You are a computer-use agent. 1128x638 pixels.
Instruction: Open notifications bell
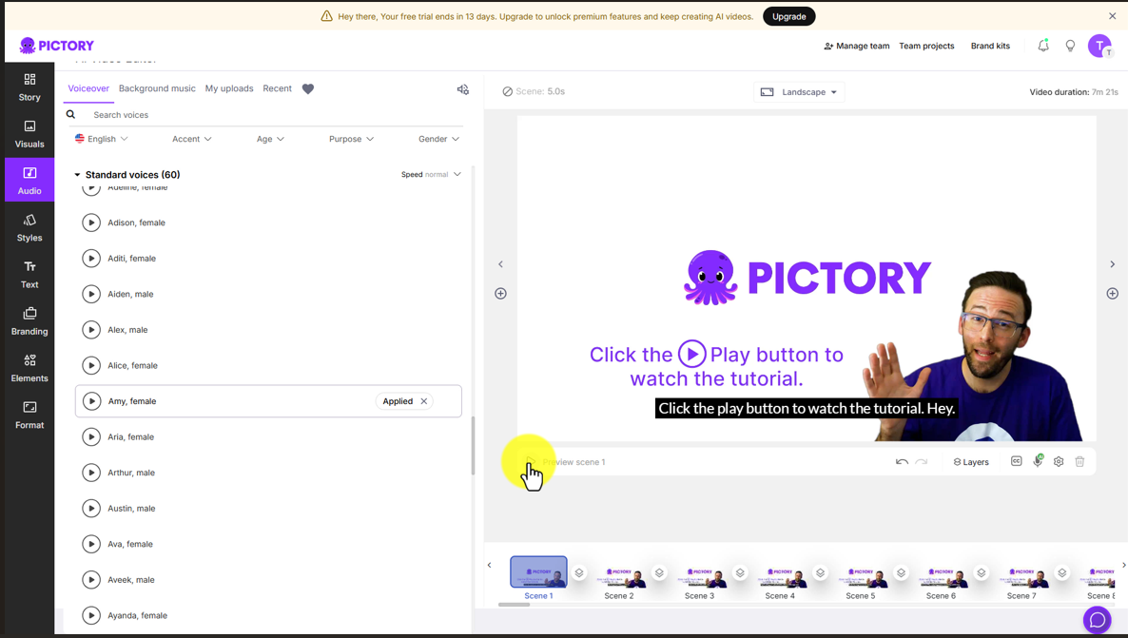point(1043,46)
